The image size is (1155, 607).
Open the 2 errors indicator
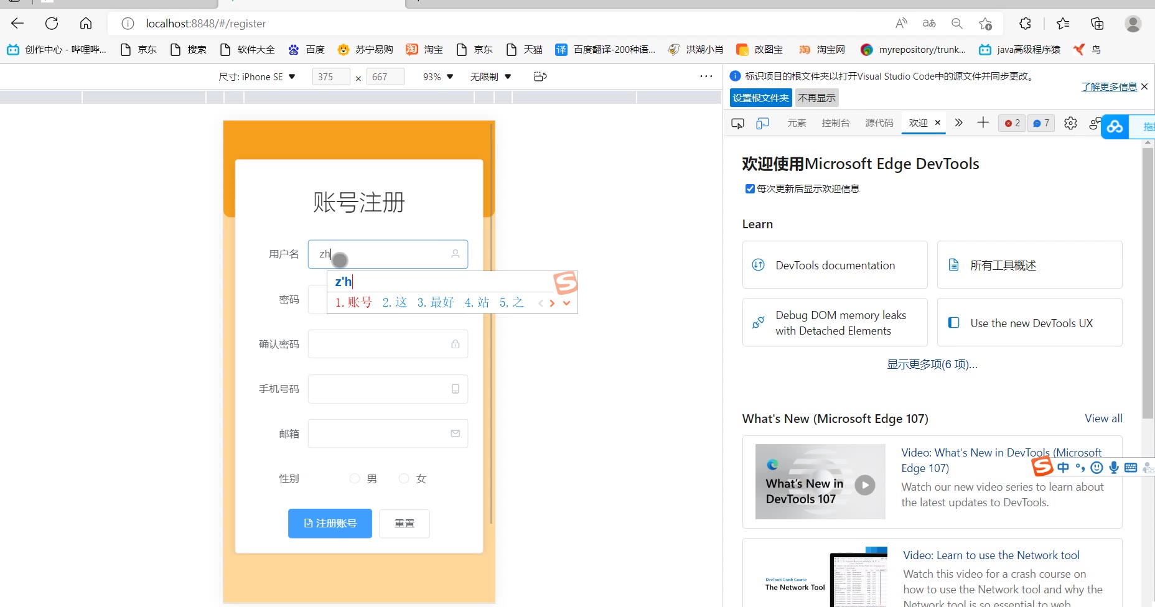tap(1012, 123)
